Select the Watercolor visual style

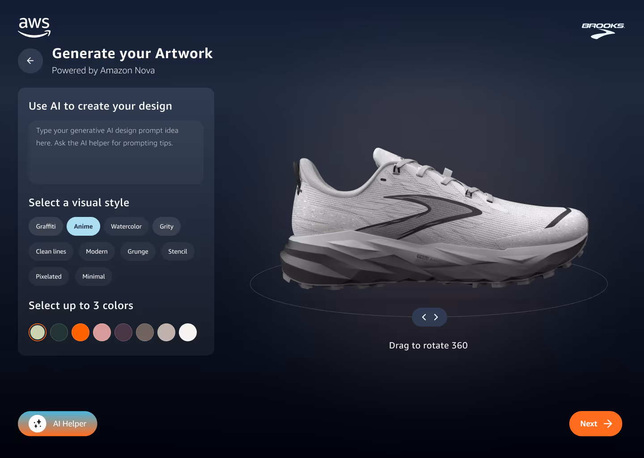126,226
